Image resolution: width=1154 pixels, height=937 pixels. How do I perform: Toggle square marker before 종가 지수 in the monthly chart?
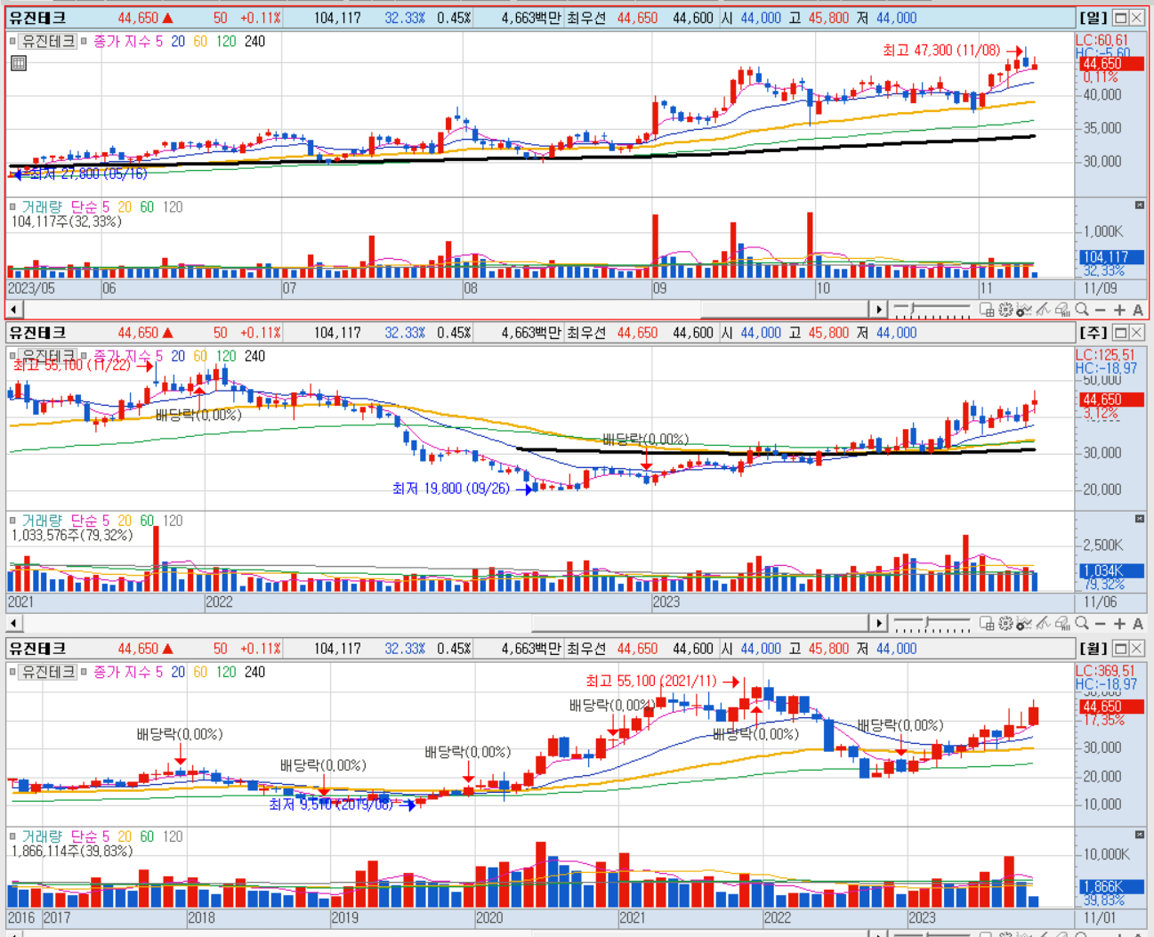pyautogui.click(x=84, y=672)
